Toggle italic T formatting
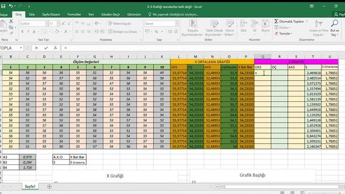 pos(28,32)
